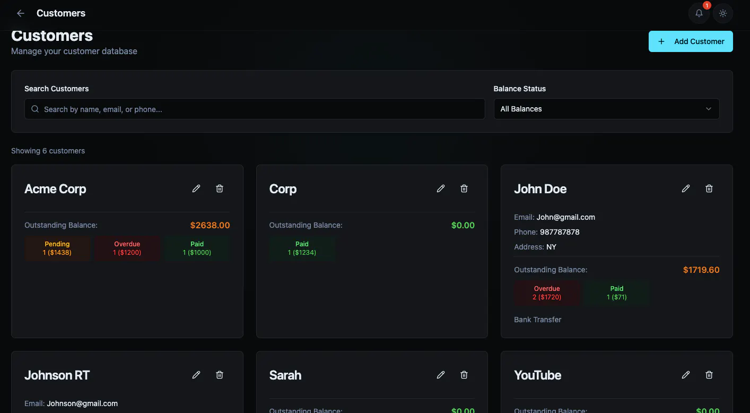Click Acme Corp Pending 1 ($1438) badge
This screenshot has width=750, height=413.
[57, 248]
